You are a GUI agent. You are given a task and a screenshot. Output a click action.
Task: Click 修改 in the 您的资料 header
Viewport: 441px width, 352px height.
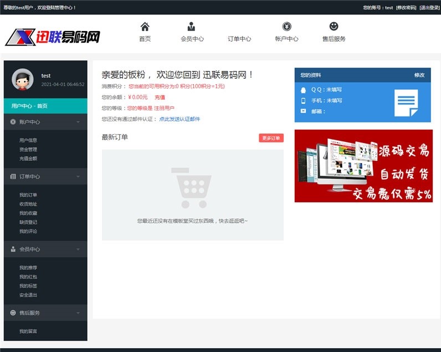[419, 75]
